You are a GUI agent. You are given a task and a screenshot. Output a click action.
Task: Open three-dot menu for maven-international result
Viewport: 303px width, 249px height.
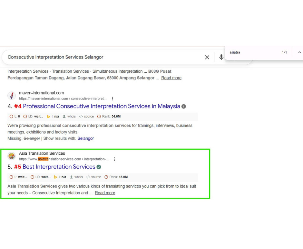point(112,99)
